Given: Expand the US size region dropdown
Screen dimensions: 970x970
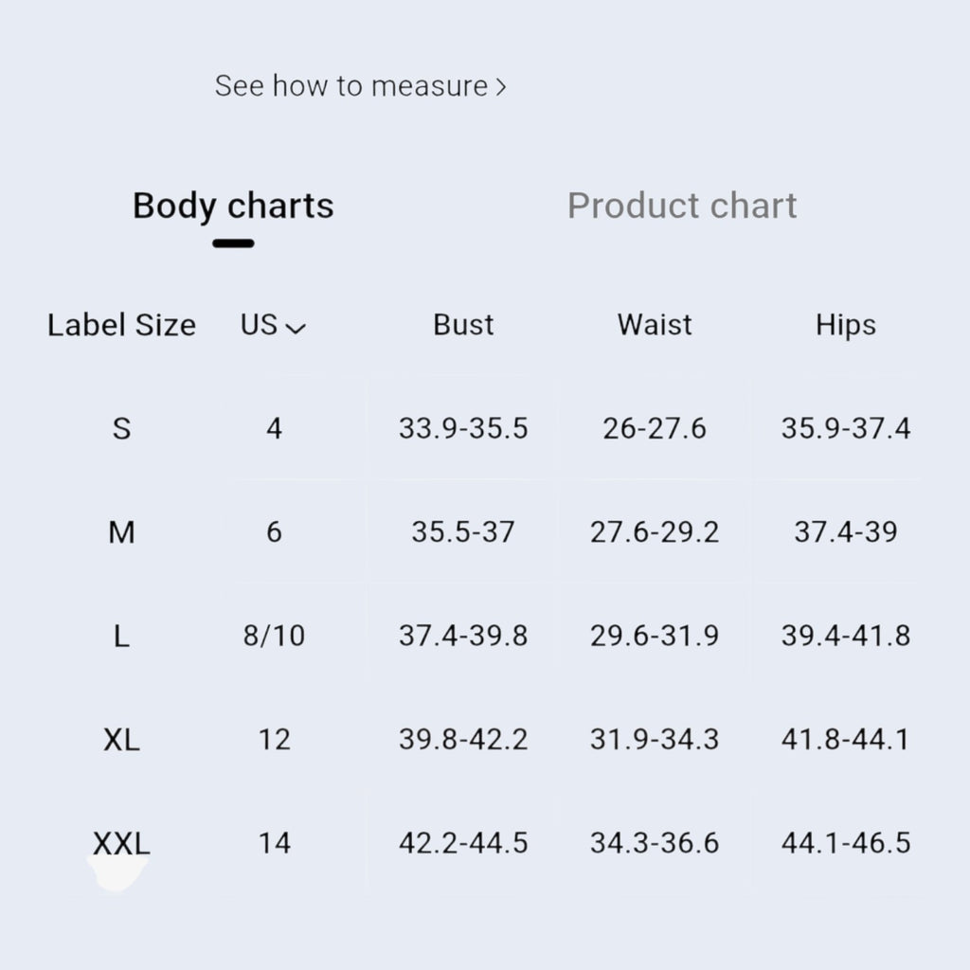Looking at the screenshot, I should pyautogui.click(x=273, y=325).
